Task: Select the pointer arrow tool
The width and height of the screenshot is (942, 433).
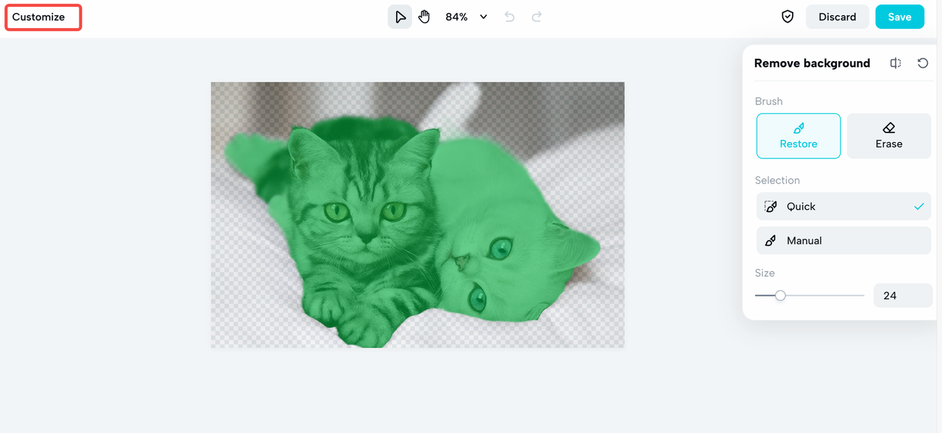Action: (400, 17)
